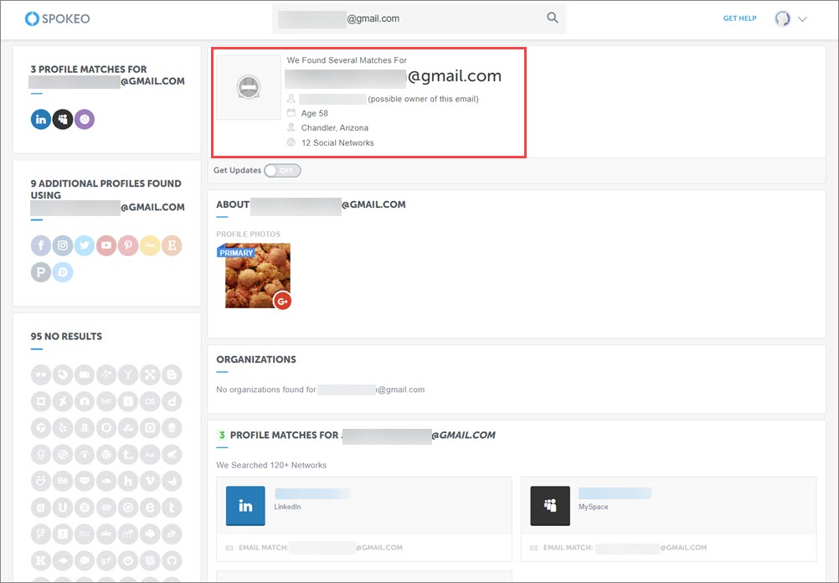Click the "sf" icon in No Results

[106, 560]
